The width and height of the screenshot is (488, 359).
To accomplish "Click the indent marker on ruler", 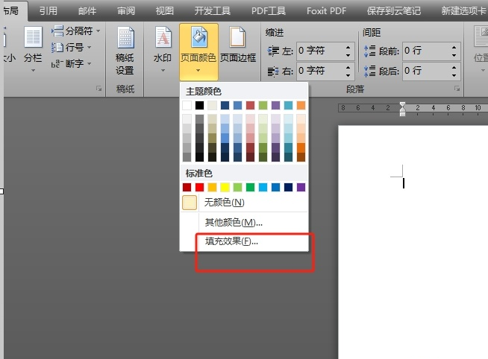I will [x=402, y=109].
